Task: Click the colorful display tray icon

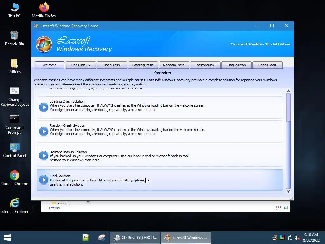Action: (x=282, y=238)
